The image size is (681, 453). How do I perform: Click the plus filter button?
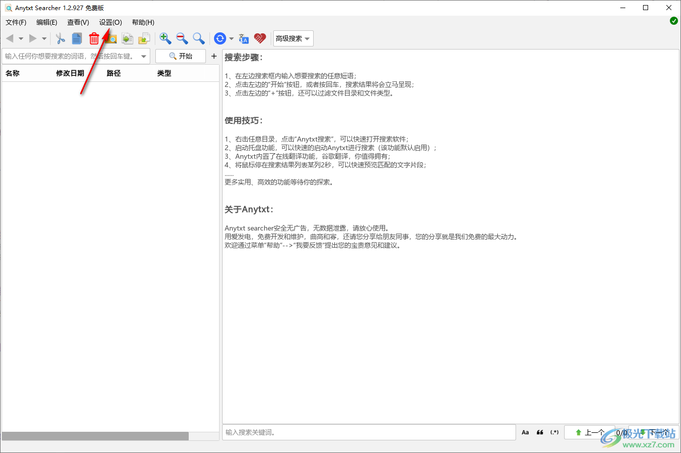coord(214,56)
